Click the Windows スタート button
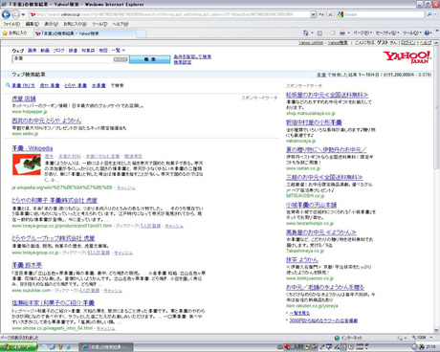The height and width of the screenshot is (352, 440). [18, 347]
